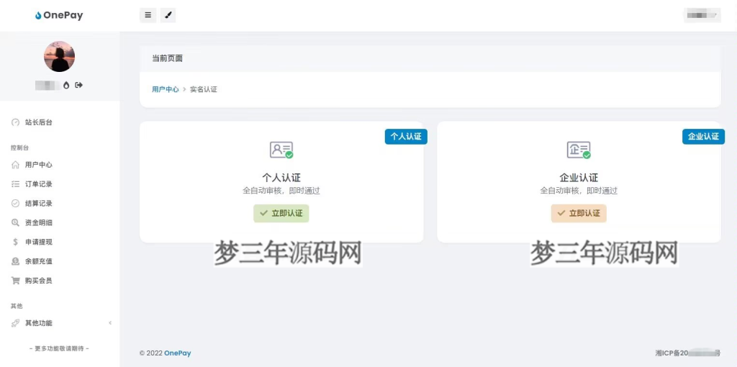Image resolution: width=737 pixels, height=367 pixels.
Task: Click the 控制台 section label
Action: click(19, 148)
